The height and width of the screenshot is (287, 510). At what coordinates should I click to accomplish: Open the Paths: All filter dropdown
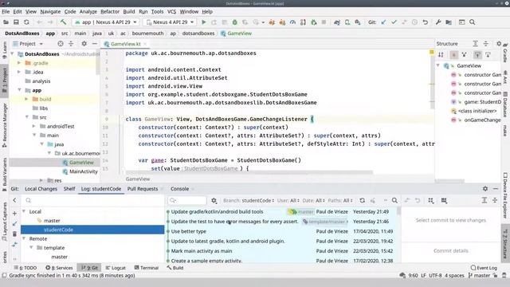340,200
